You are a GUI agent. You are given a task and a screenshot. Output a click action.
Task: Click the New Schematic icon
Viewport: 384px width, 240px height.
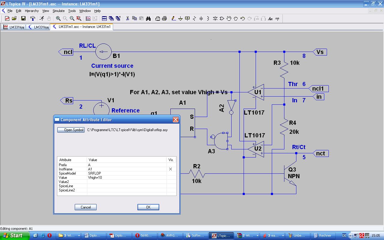7,19
